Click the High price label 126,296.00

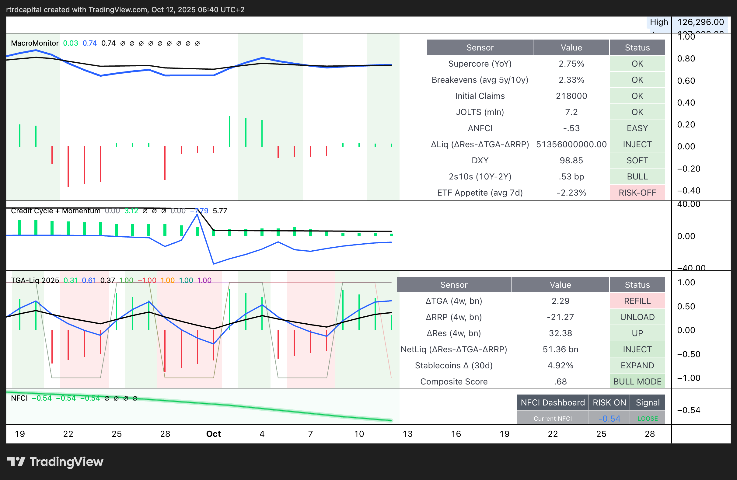[700, 22]
